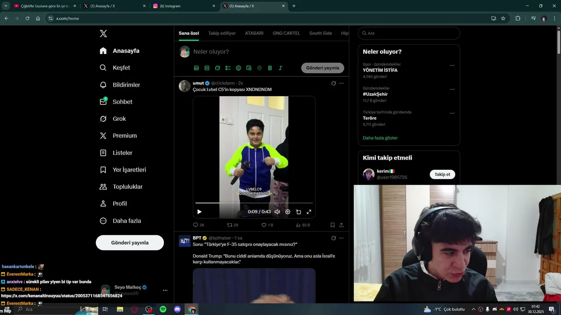Bookmark page with star icon in address bar
The width and height of the screenshot is (561, 315).
coord(503,18)
